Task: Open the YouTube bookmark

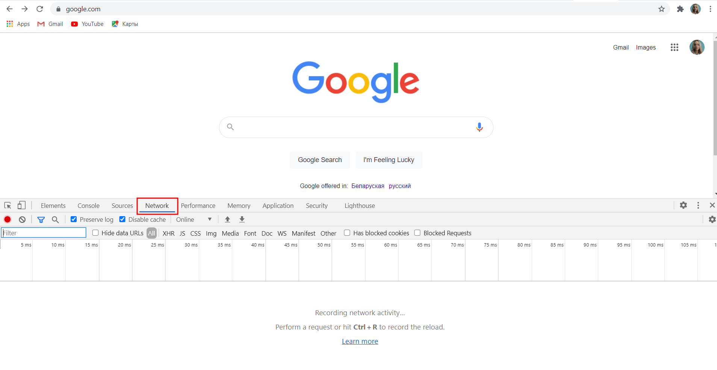Action: [x=87, y=24]
